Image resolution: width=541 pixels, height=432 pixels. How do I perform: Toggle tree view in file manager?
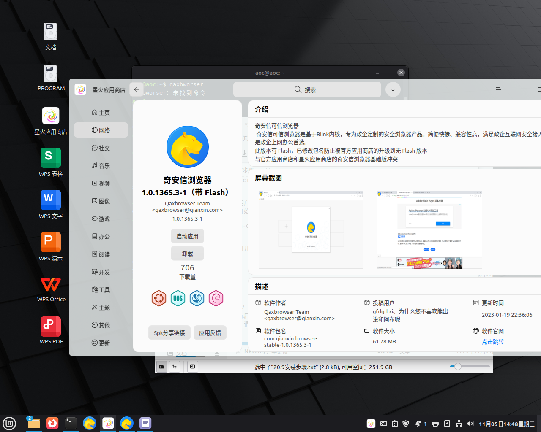(x=175, y=367)
